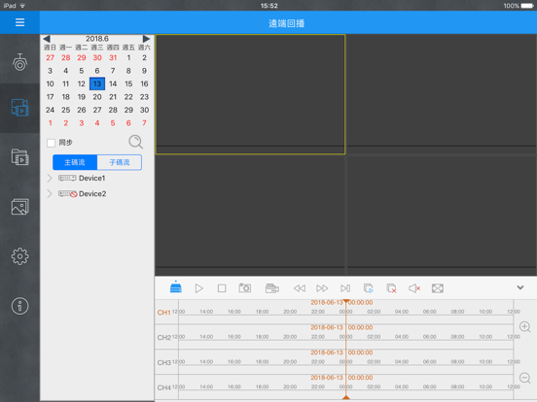This screenshot has height=402, width=537.
Task: Open local playback folder icon
Action: click(x=19, y=157)
